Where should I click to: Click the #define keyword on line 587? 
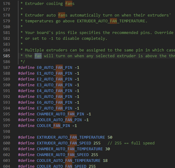[26, 67]
